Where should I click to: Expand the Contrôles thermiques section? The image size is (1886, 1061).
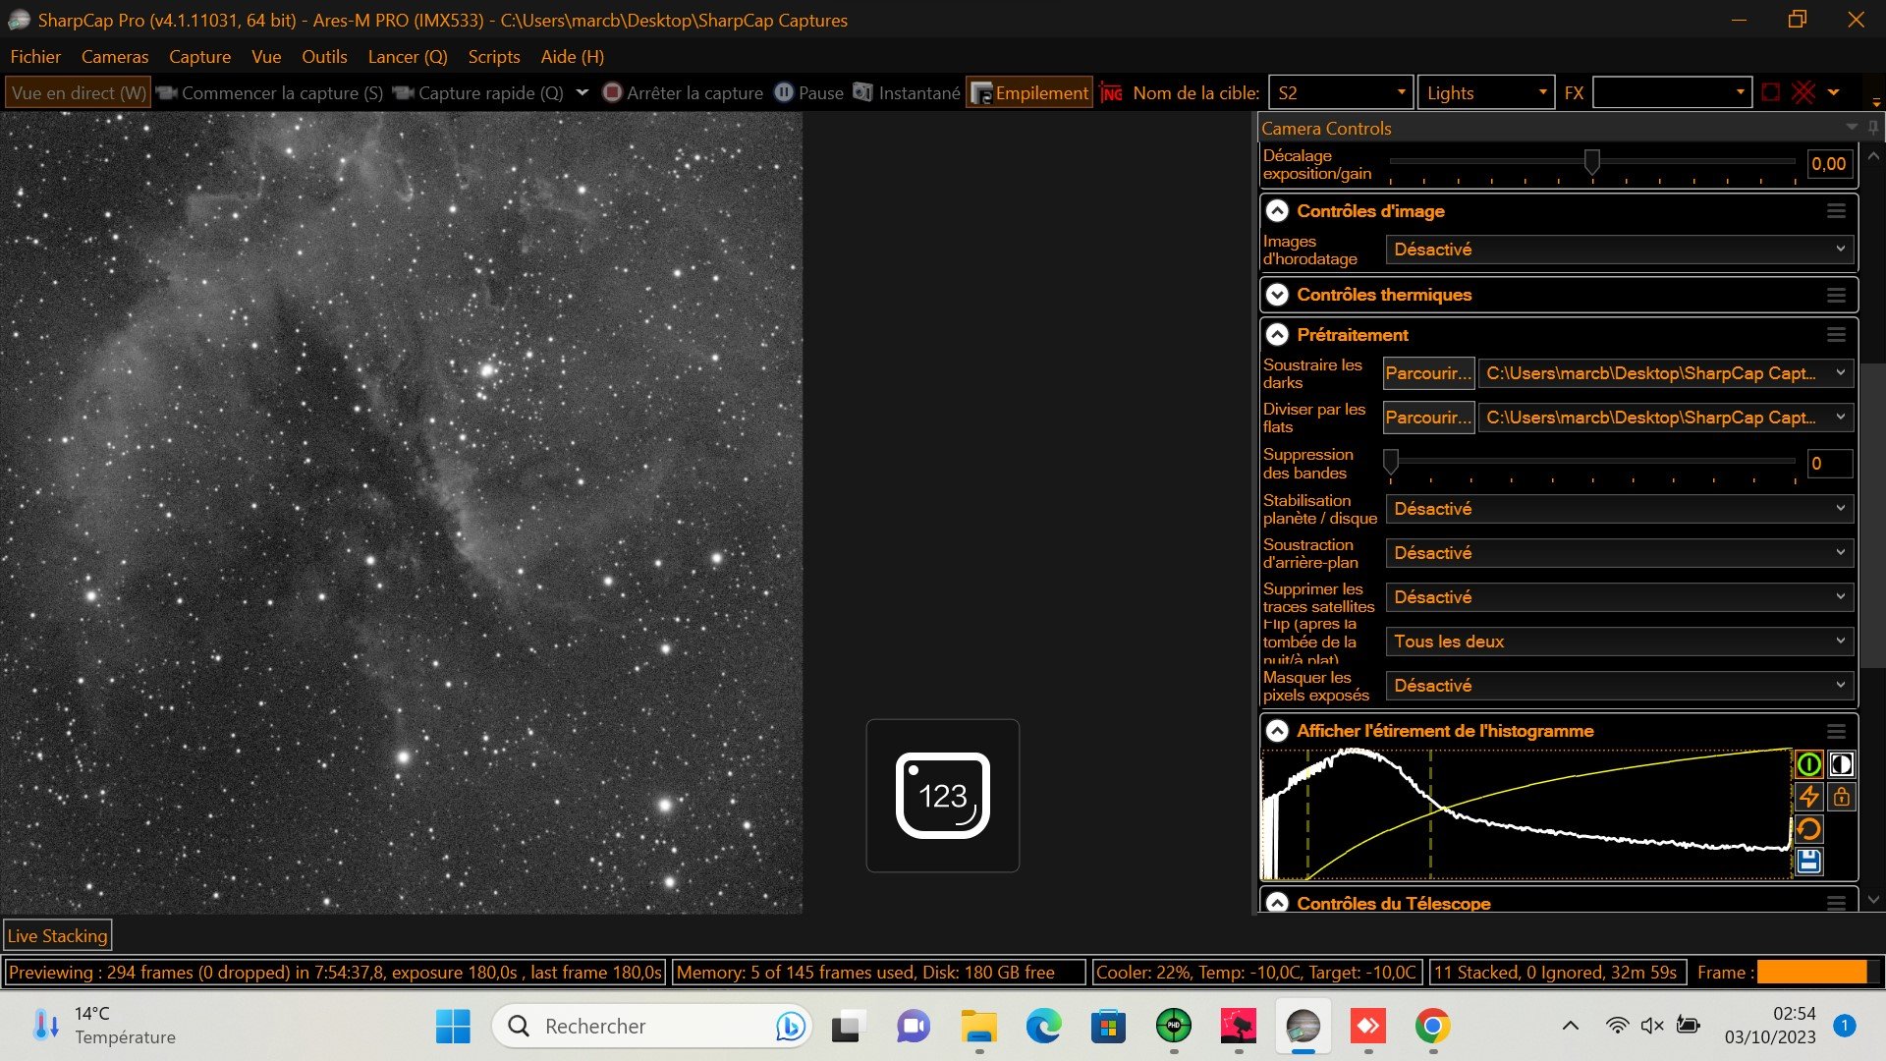pyautogui.click(x=1277, y=295)
